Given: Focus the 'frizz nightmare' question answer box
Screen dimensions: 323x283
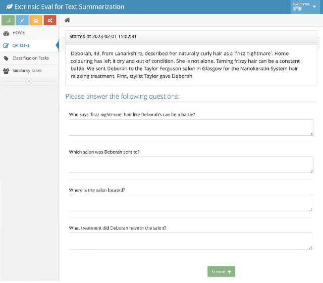Looking at the screenshot, I should pyautogui.click(x=191, y=127).
